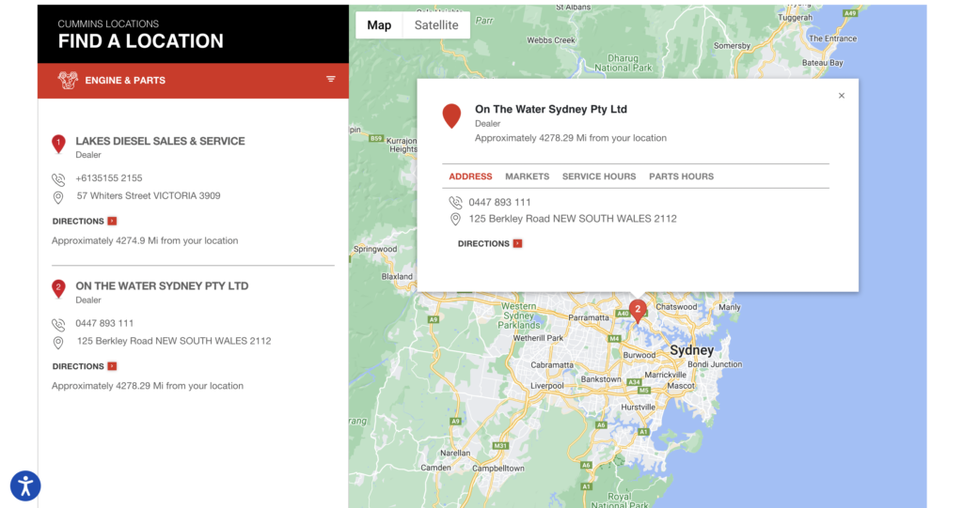
Task: Open Directions link in the map popup
Action: (x=489, y=243)
